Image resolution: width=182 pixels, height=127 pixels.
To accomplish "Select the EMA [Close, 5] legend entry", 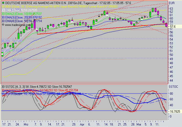I will tap(19, 10).
